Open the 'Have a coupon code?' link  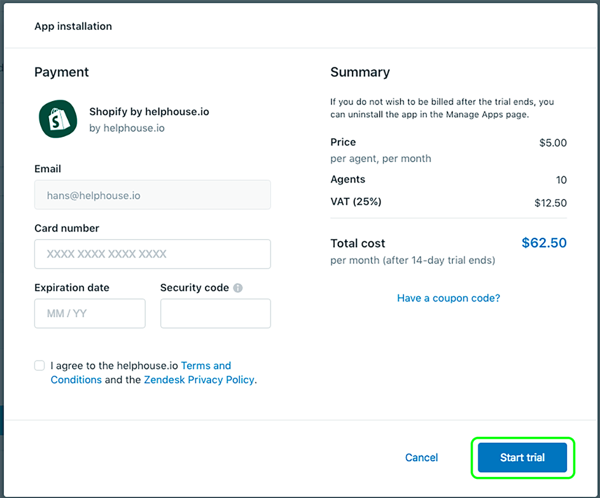point(449,298)
